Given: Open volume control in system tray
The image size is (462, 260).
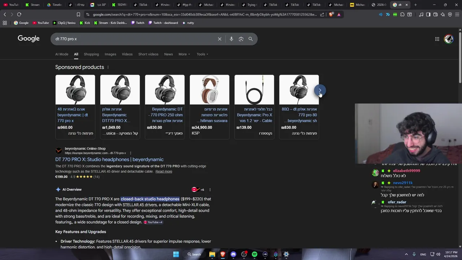Looking at the screenshot, I should pos(438,254).
